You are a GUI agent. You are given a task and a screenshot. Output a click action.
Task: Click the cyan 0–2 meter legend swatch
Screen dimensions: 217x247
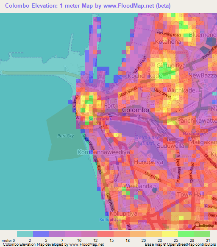[x=25, y=234]
